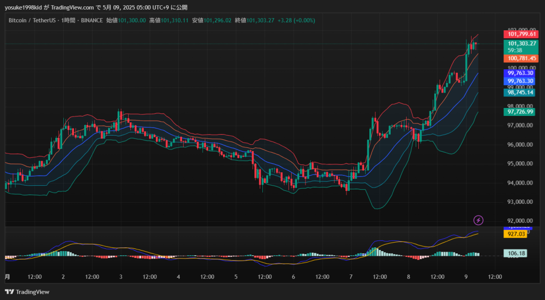This screenshot has height=300, width=545.
Task: Click the orange 100,781.45 price label
Action: [x=521, y=59]
